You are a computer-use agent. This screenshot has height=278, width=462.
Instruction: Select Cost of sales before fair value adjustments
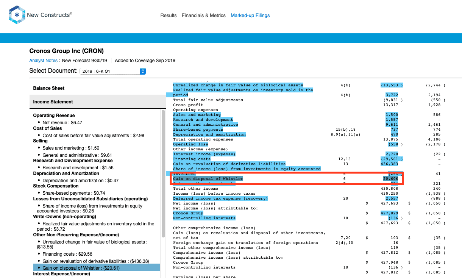pyautogui.click(x=93, y=136)
